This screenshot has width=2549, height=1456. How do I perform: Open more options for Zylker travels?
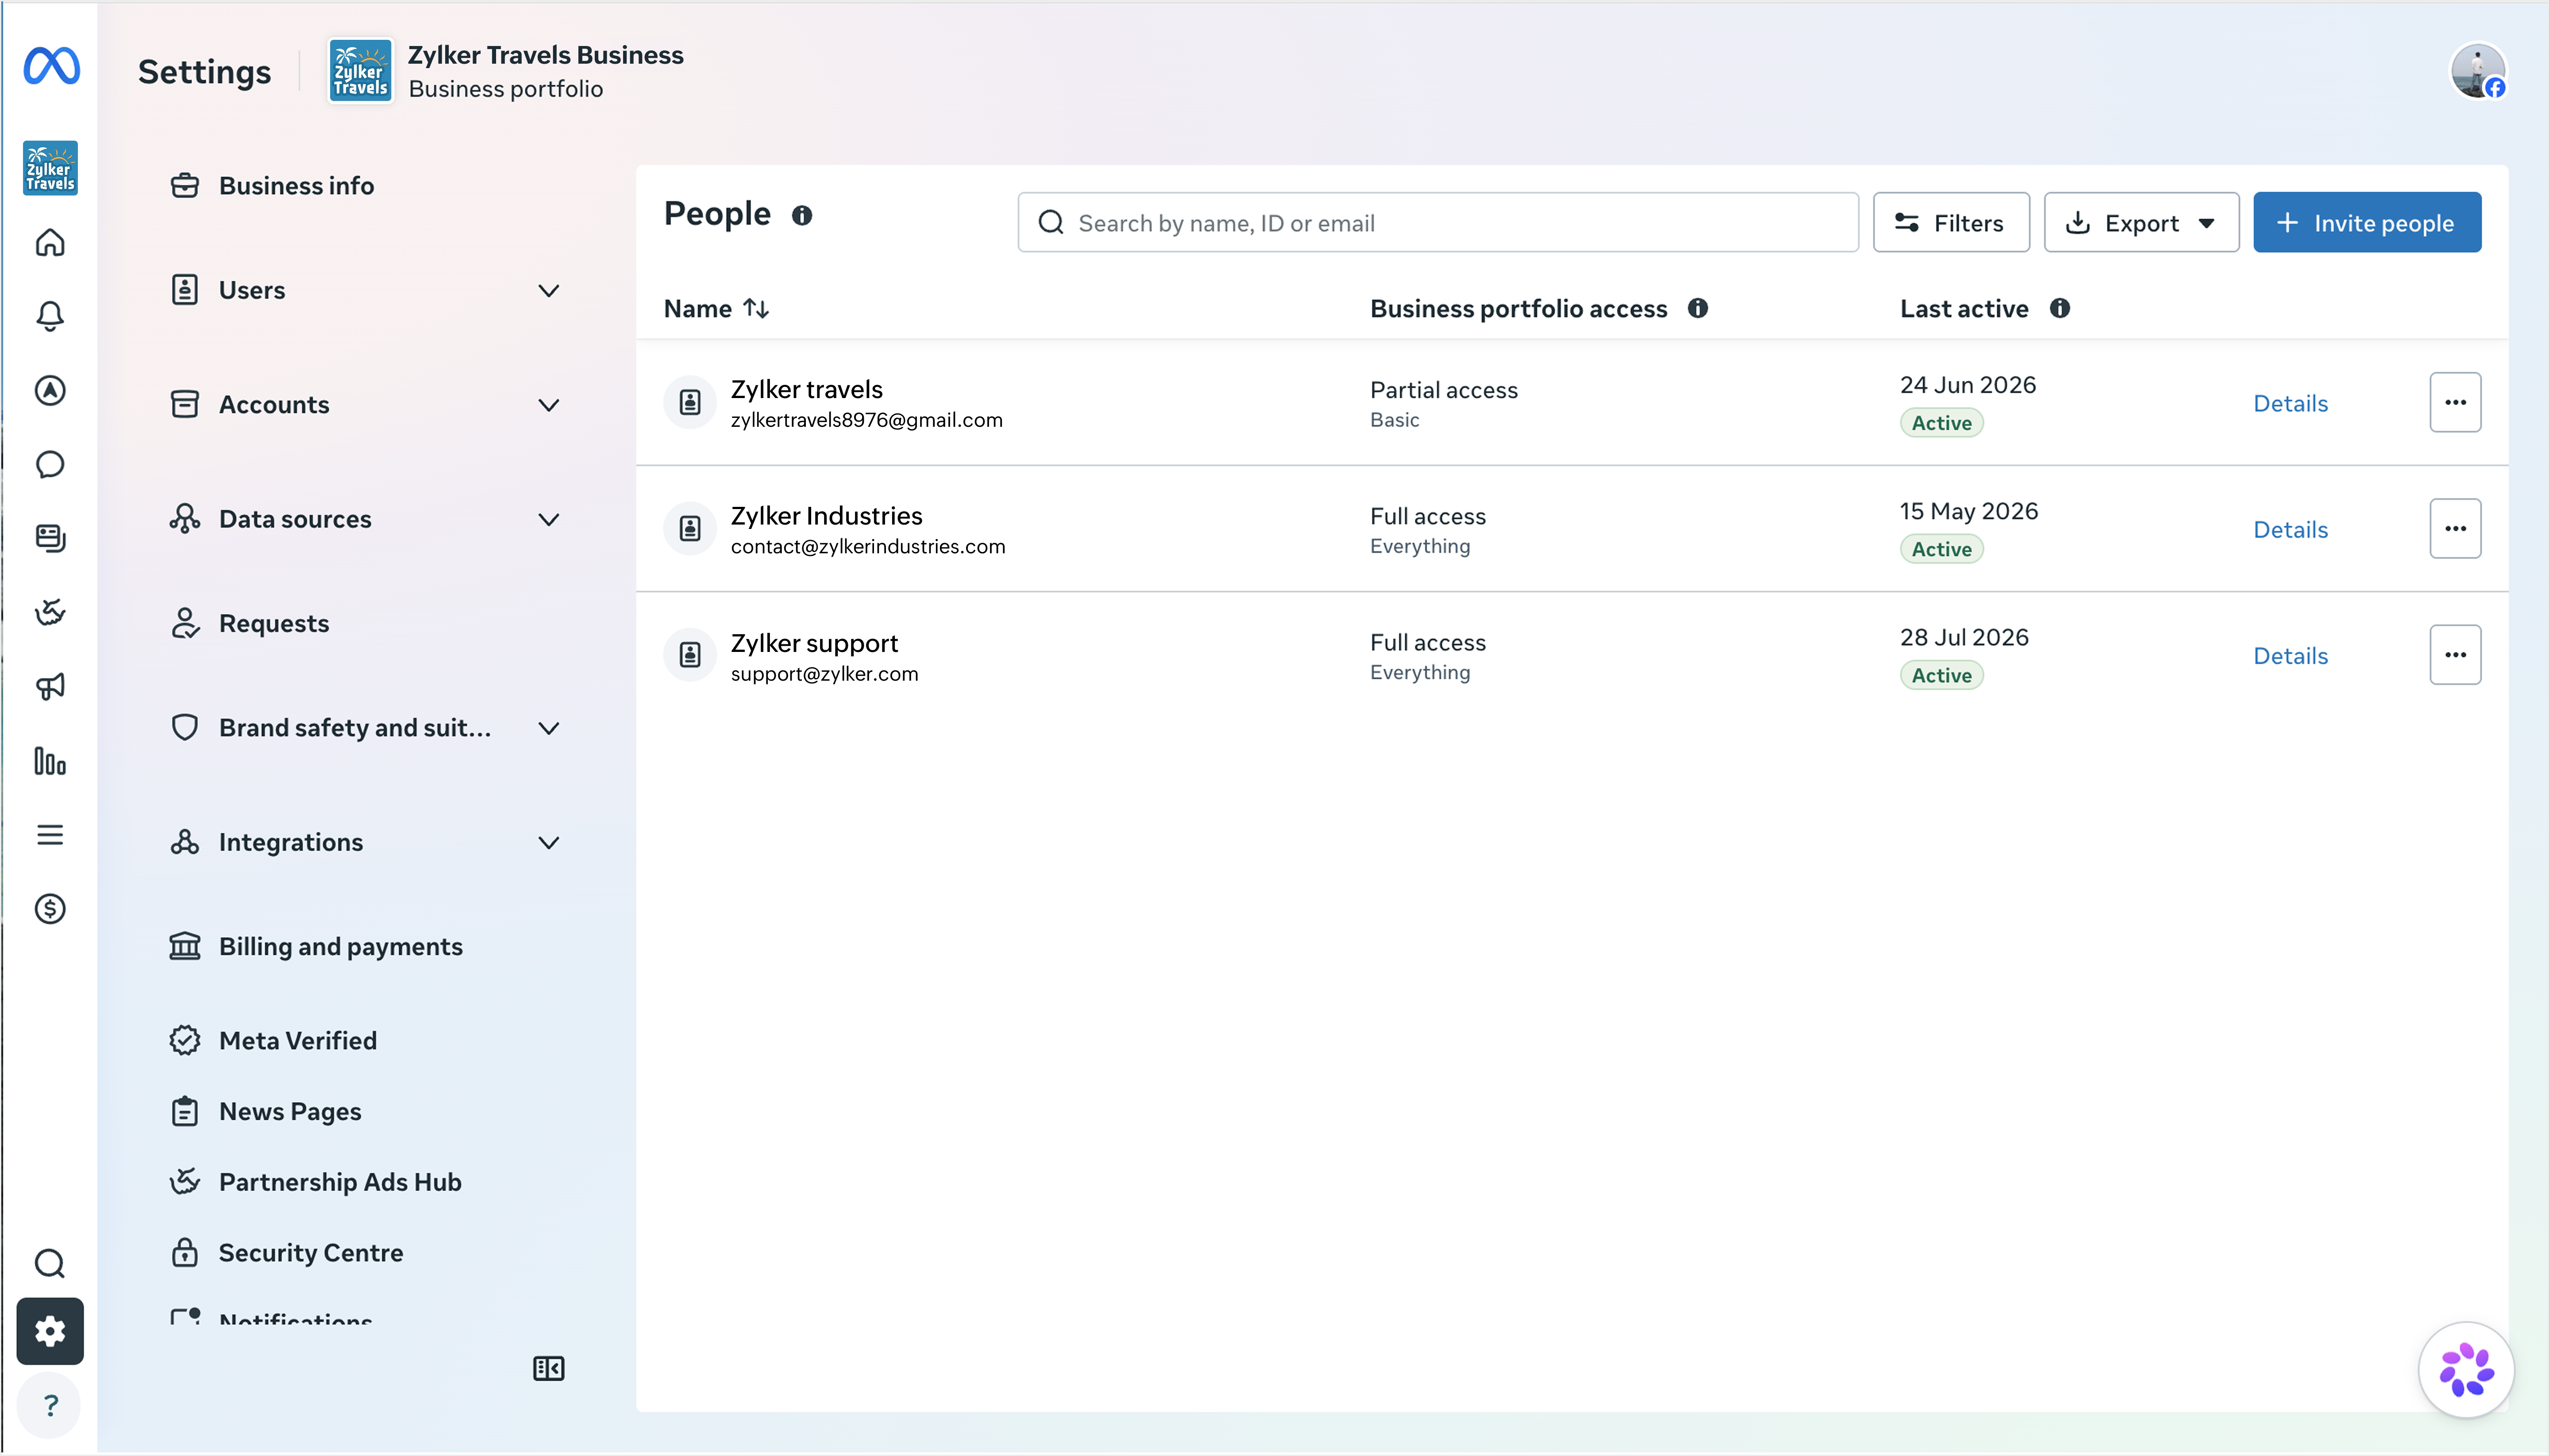[2455, 402]
